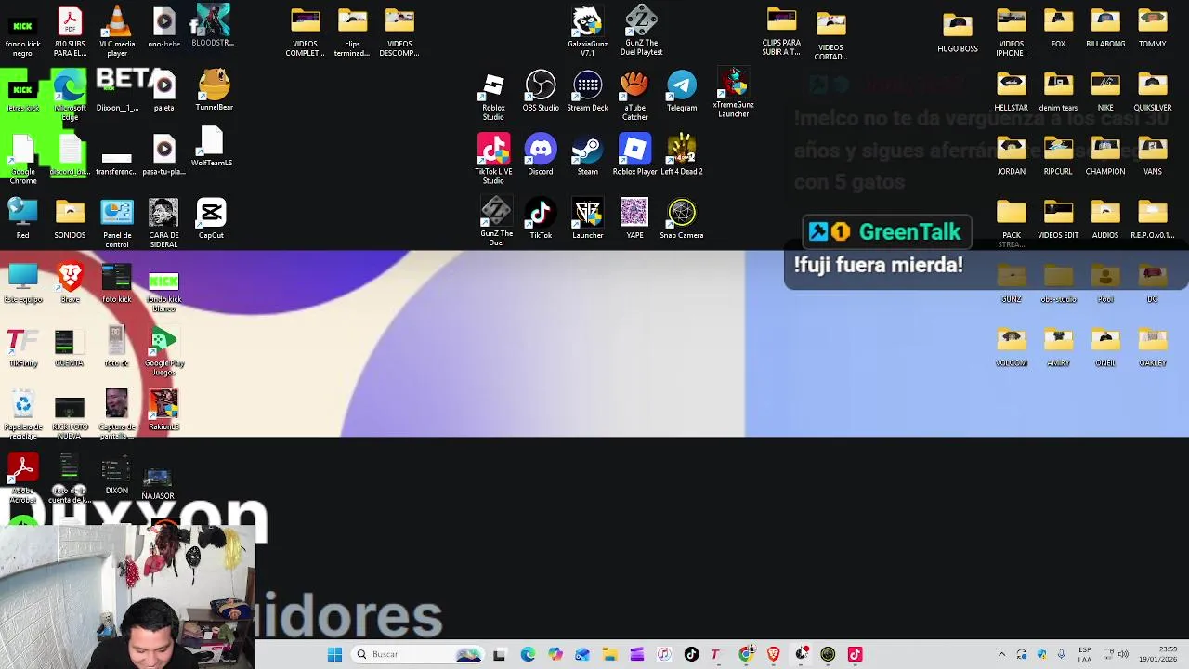Open the aTube Catcher shortcut
1189x669 pixels.
click(634, 96)
